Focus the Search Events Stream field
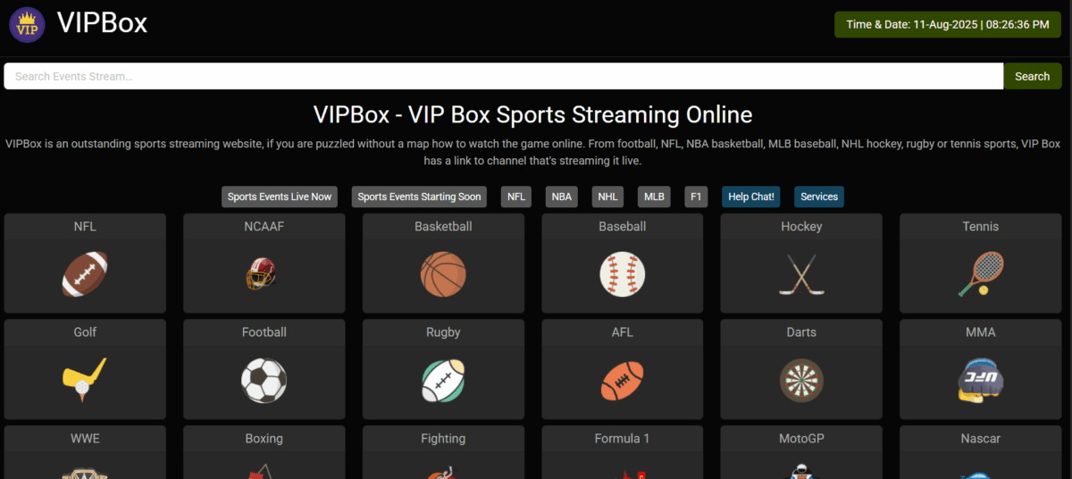Screen dimensions: 1072x479 [x=504, y=76]
